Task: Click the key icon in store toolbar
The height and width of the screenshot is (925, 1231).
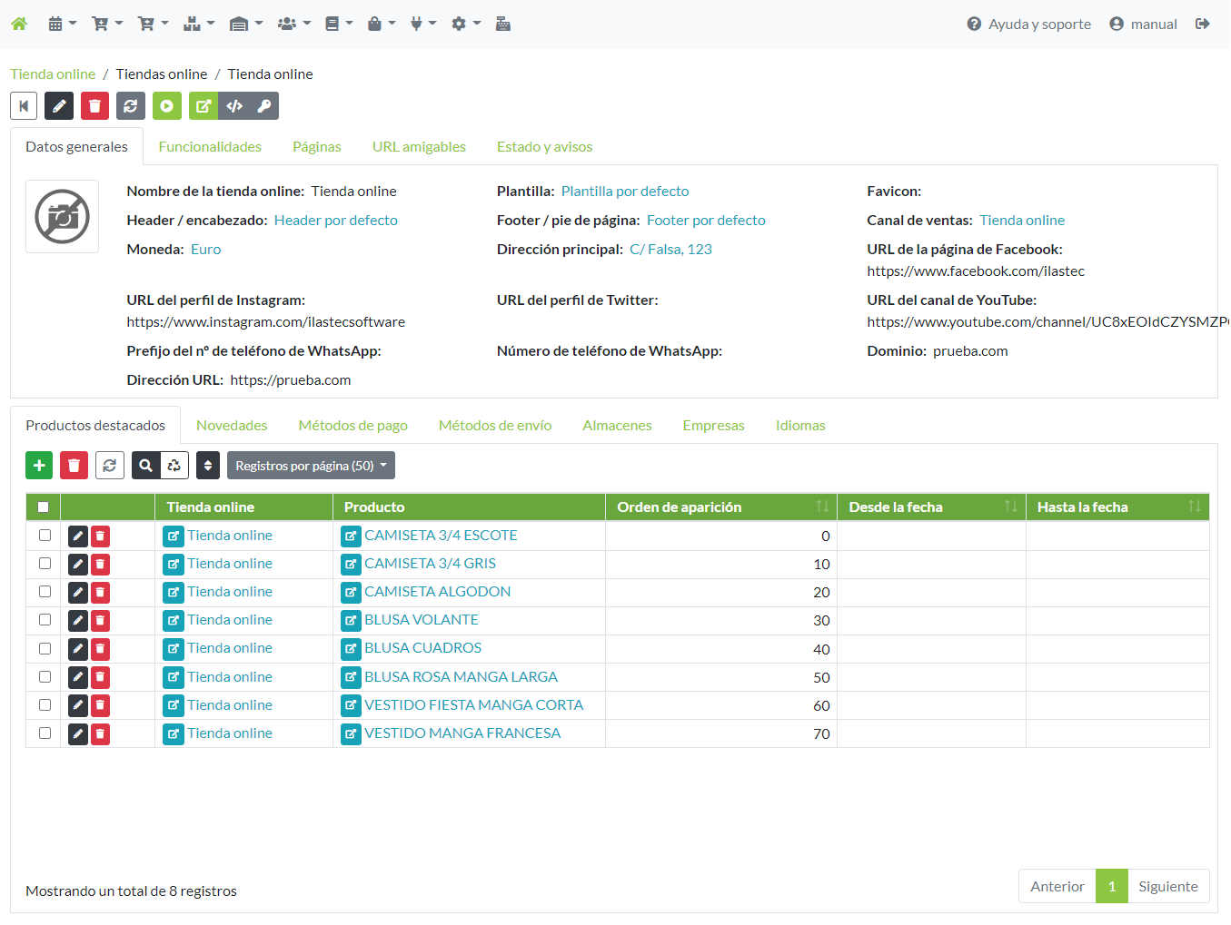Action: [x=264, y=106]
